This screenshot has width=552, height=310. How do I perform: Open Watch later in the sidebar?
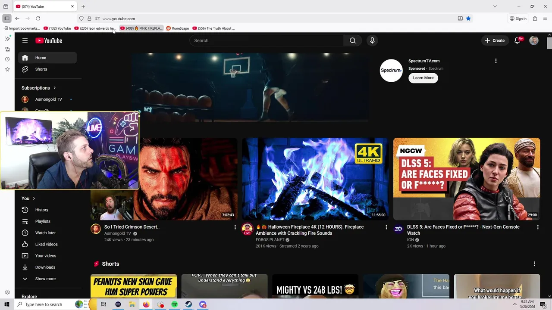[47, 233]
